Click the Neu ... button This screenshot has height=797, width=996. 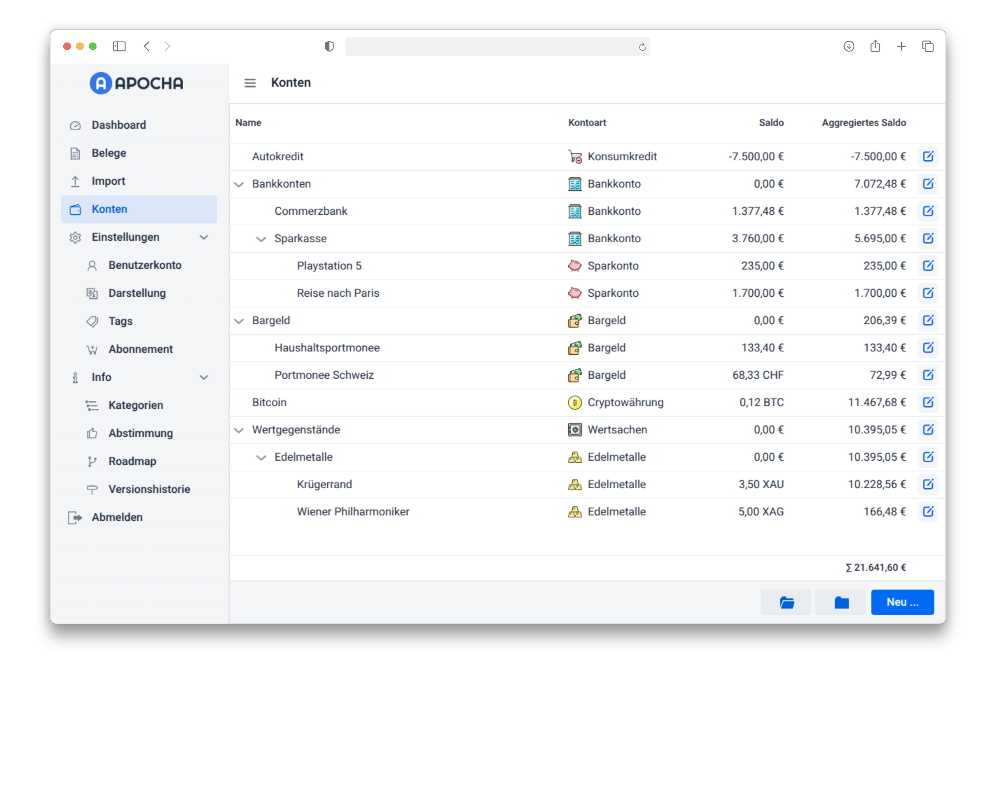click(x=902, y=602)
